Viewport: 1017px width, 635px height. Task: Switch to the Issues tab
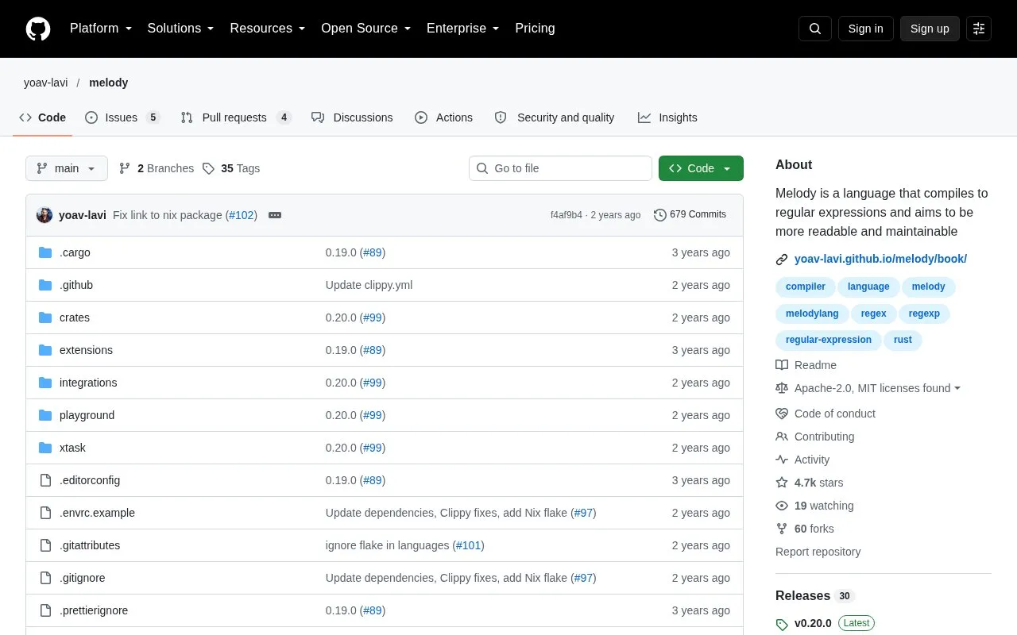point(122,117)
